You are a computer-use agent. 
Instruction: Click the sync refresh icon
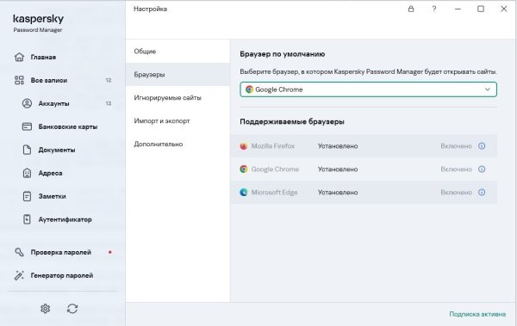pyautogui.click(x=72, y=309)
